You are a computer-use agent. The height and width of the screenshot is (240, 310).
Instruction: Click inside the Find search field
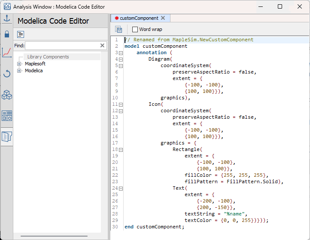coord(62,46)
